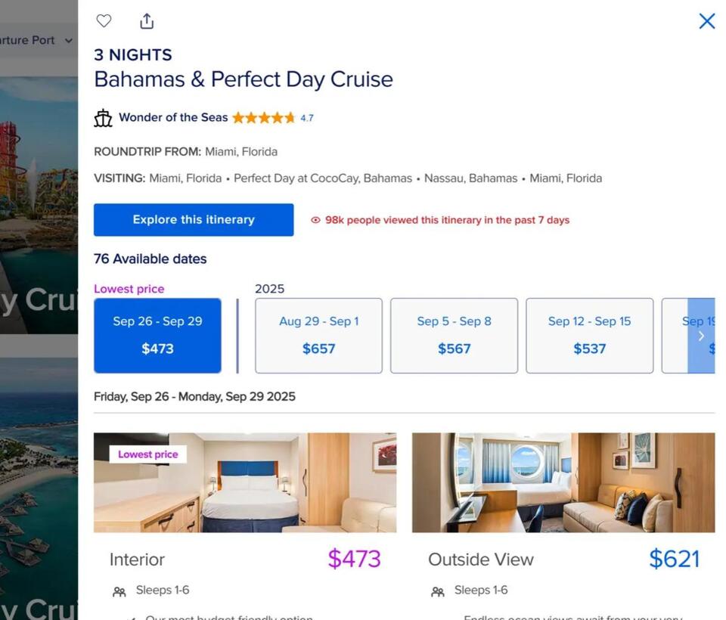The image size is (726, 620).
Task: Open the Departure Port dropdown
Action: 34,40
